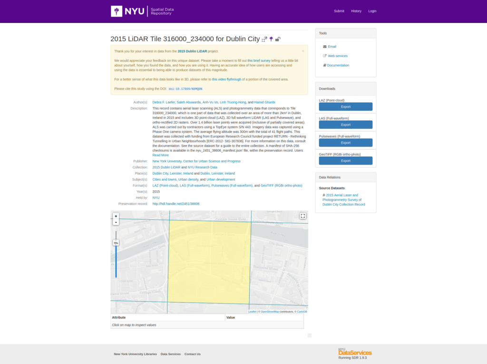
Task: Open place Dublin, Leinster, Ireland
Action: [217, 174]
